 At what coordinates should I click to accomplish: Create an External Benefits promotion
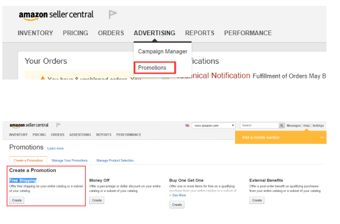point(257,201)
